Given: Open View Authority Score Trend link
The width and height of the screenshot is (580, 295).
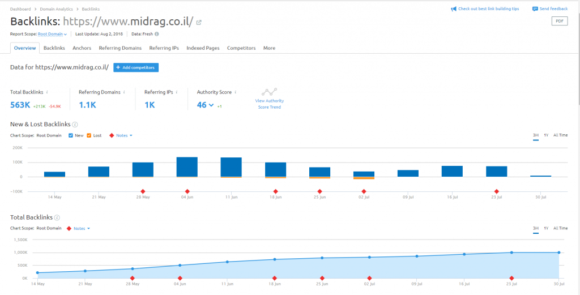Looking at the screenshot, I should (269, 104).
